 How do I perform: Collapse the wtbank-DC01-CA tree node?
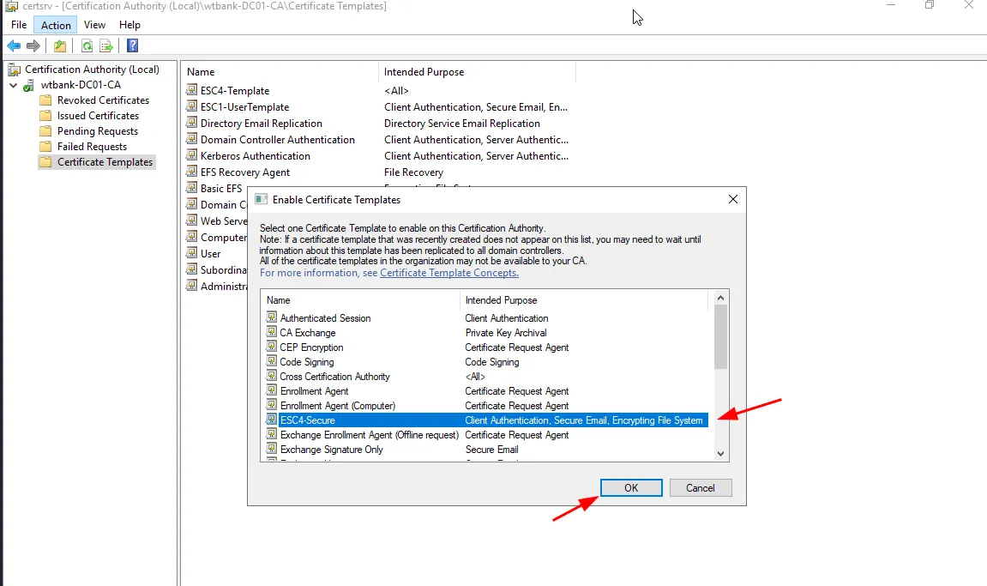[x=14, y=85]
